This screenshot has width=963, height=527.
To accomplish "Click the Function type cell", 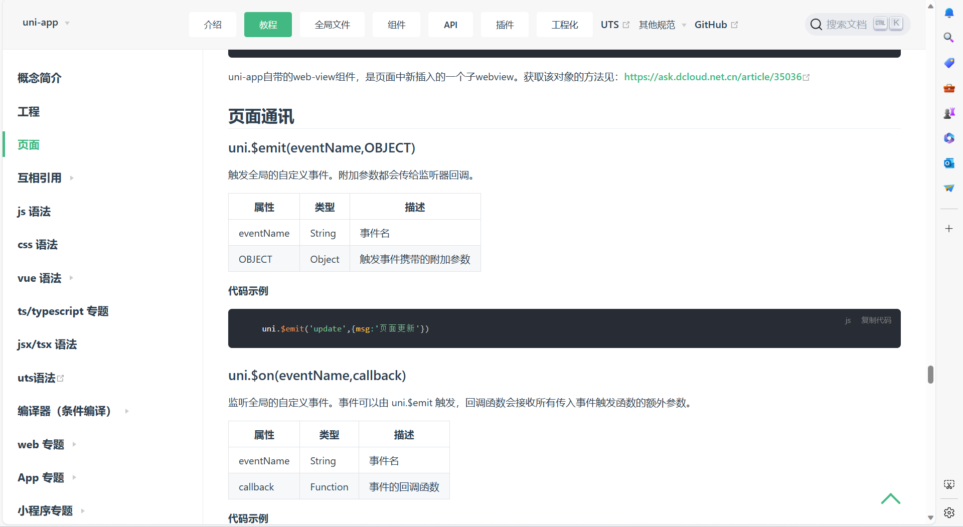I will click(x=329, y=486).
